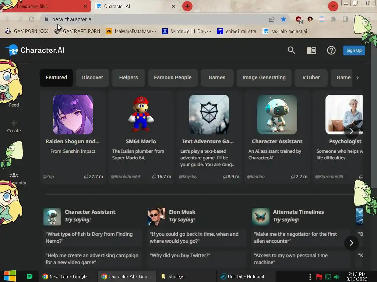The width and height of the screenshot is (377, 282).
Task: Open the shimeji roulette bookmark
Action: point(237,31)
